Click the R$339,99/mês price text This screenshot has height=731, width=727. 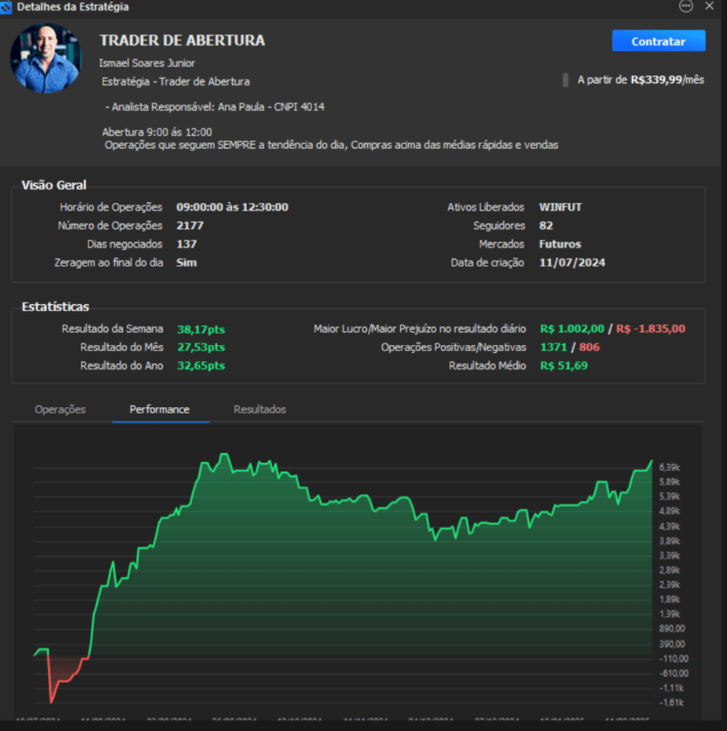point(667,80)
